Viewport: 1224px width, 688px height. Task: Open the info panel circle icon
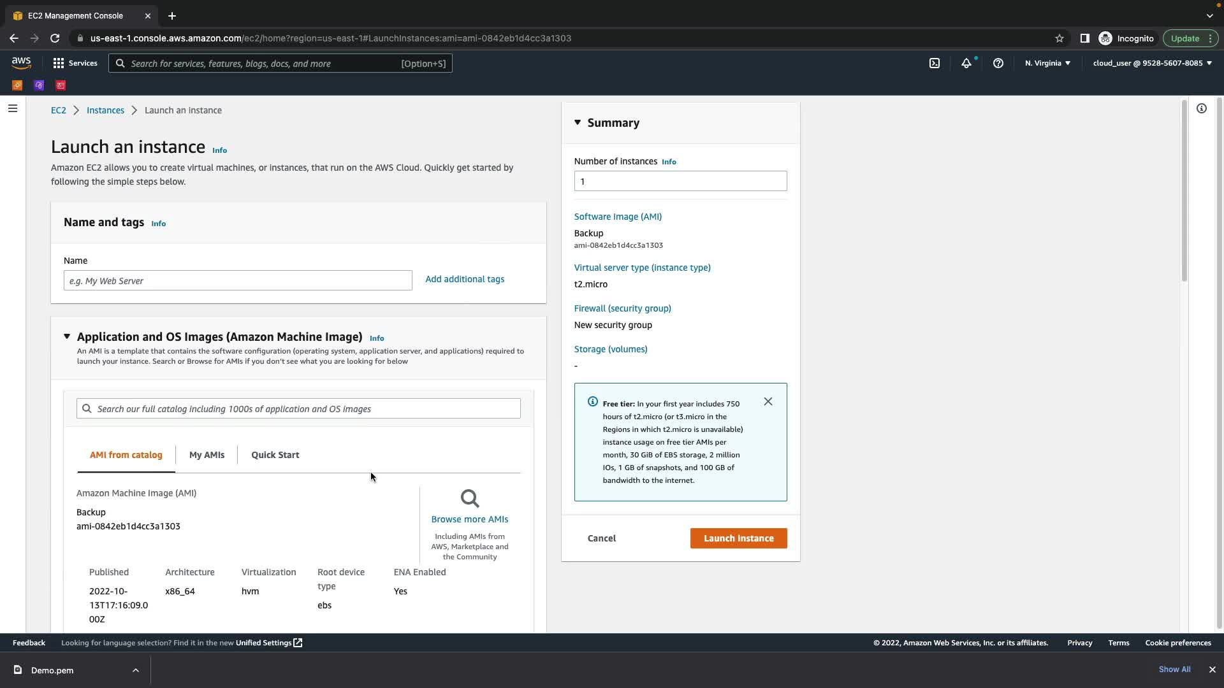(1201, 109)
